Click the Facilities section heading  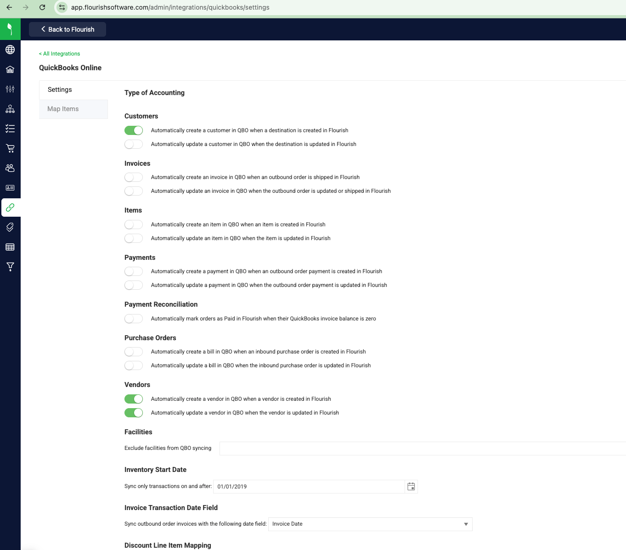[x=138, y=432]
